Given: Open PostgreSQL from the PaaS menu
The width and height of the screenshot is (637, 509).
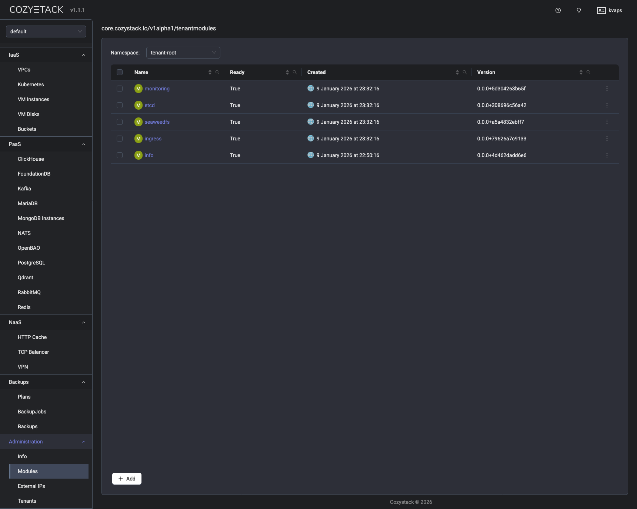Looking at the screenshot, I should 31,263.
